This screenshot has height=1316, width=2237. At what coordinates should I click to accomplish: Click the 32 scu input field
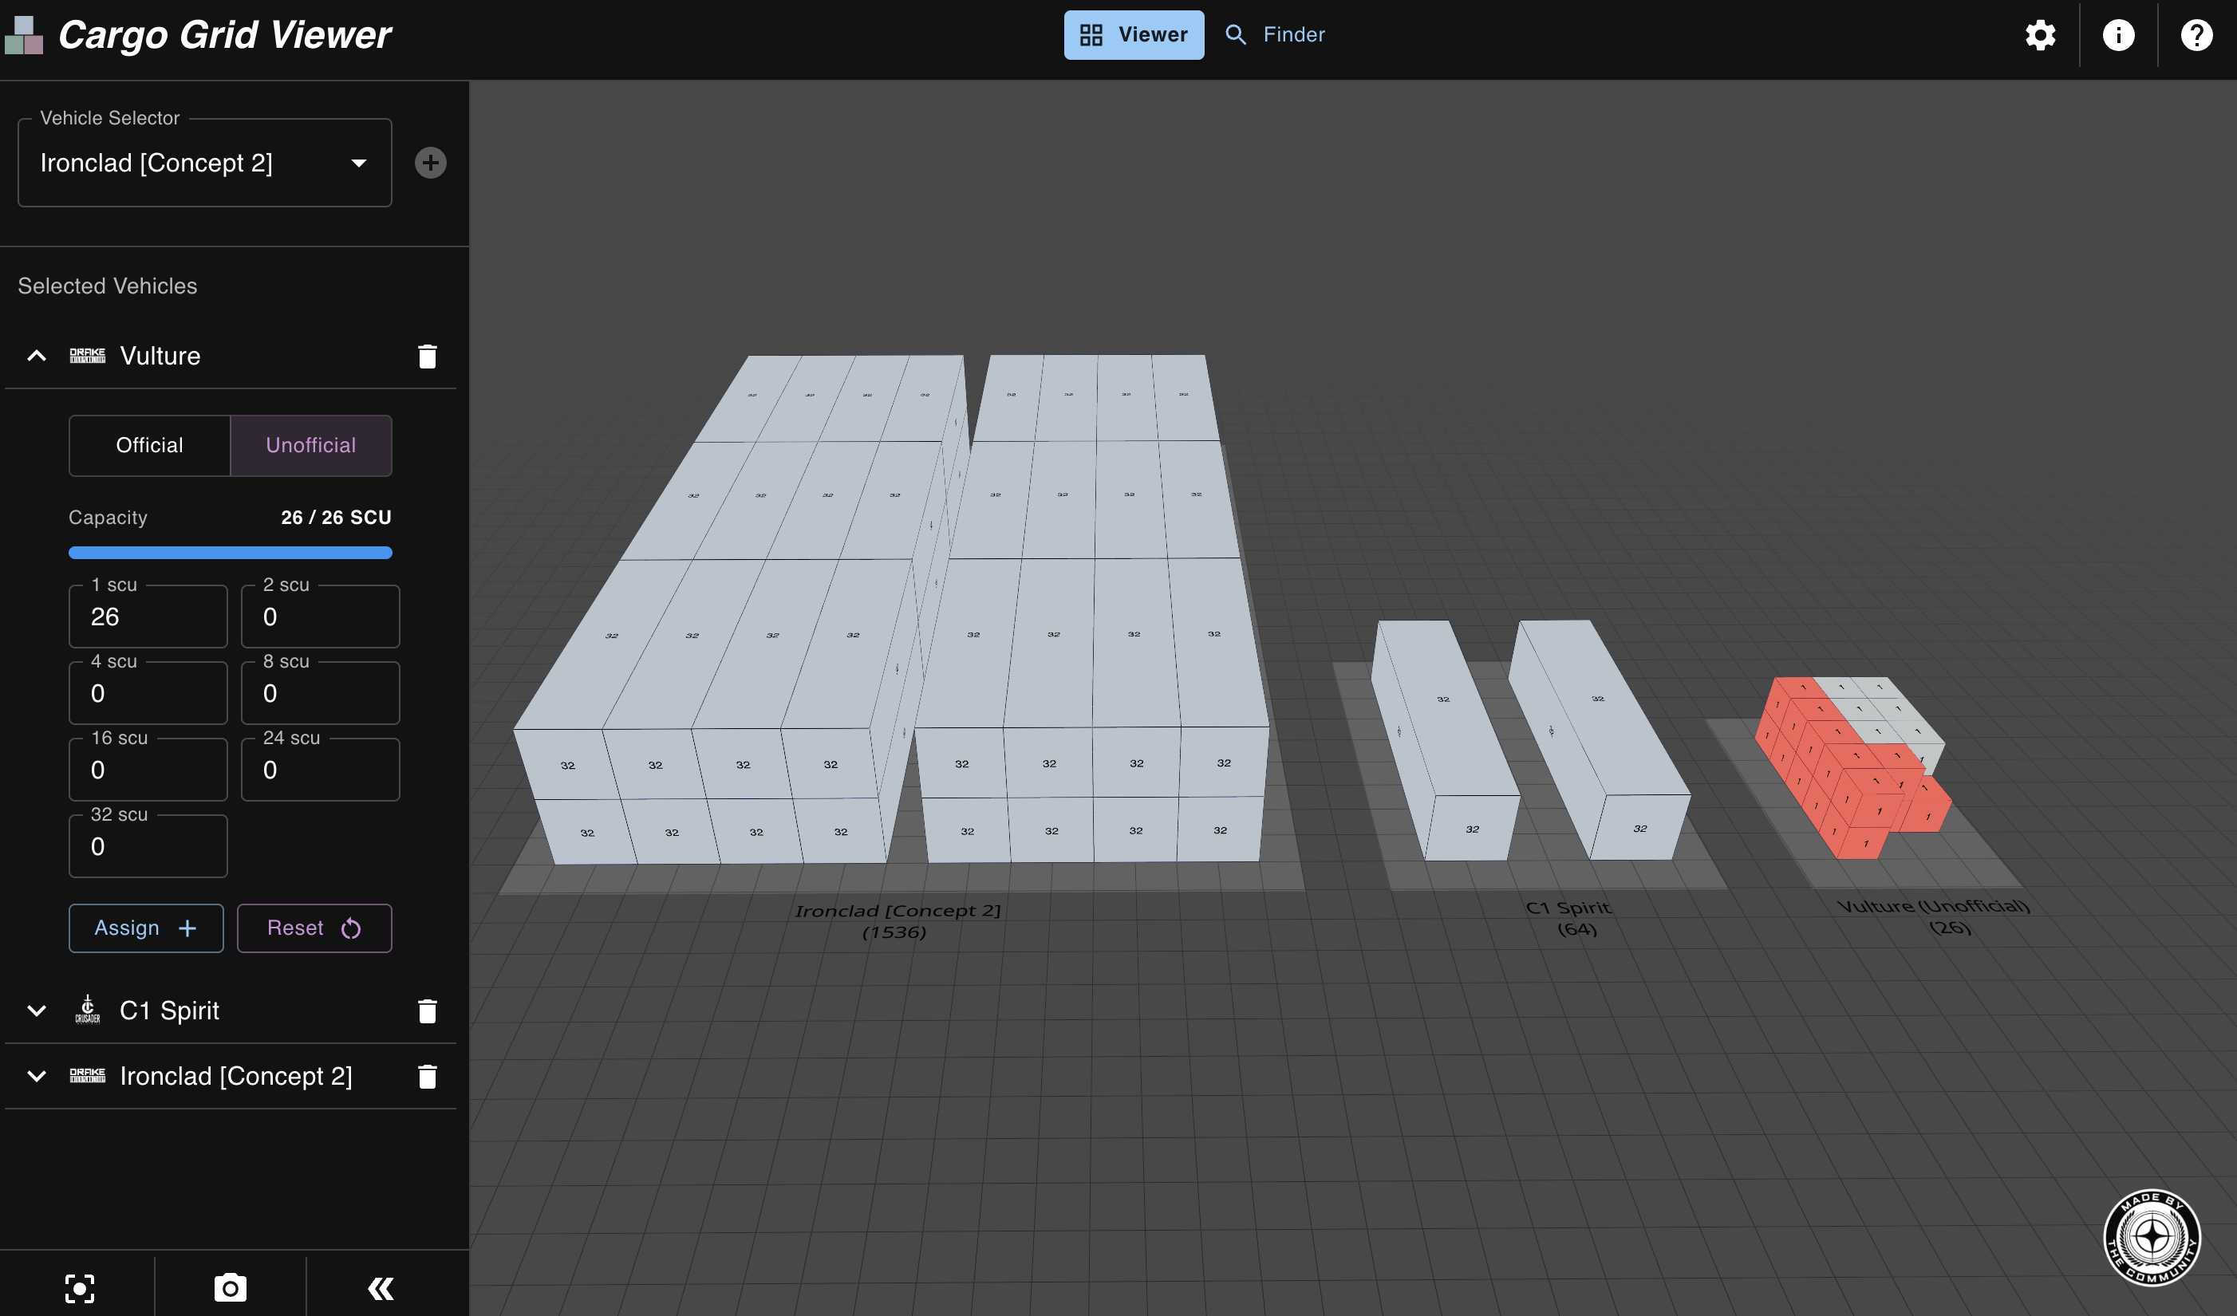(x=148, y=846)
